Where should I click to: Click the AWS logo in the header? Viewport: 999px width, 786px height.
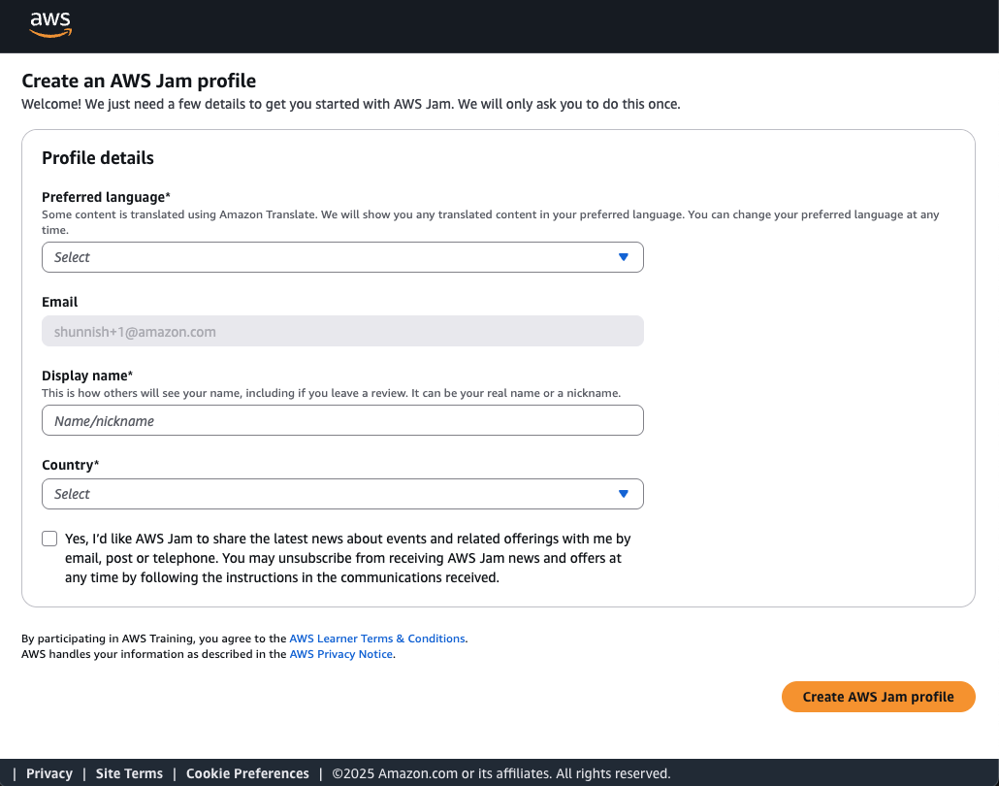(x=50, y=25)
